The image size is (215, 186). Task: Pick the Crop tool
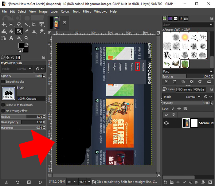33,24
